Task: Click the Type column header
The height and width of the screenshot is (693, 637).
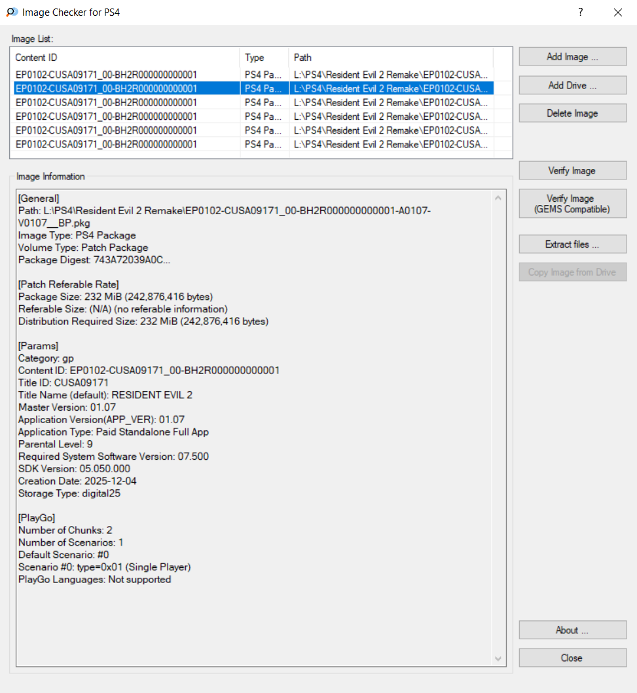Action: pyautogui.click(x=264, y=58)
